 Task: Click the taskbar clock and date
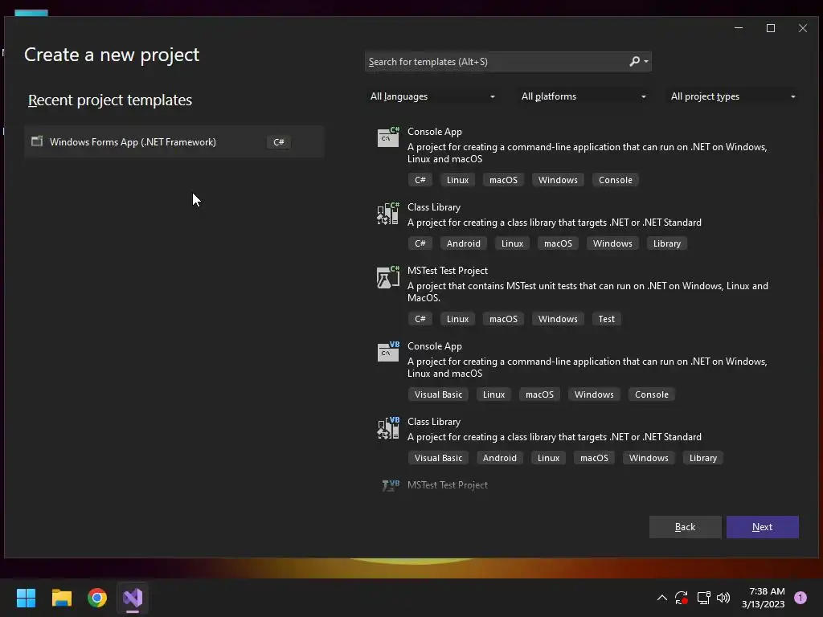[764, 598]
